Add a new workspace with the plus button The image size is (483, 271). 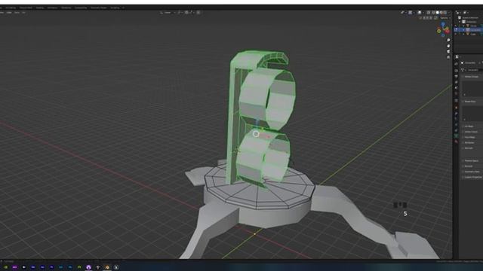[124, 8]
